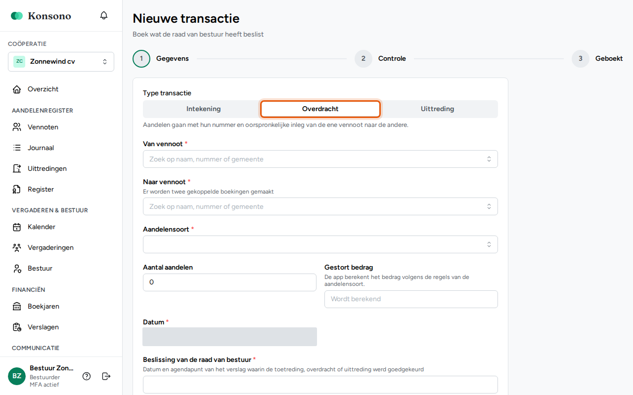Click the logout icon

[x=106, y=376]
